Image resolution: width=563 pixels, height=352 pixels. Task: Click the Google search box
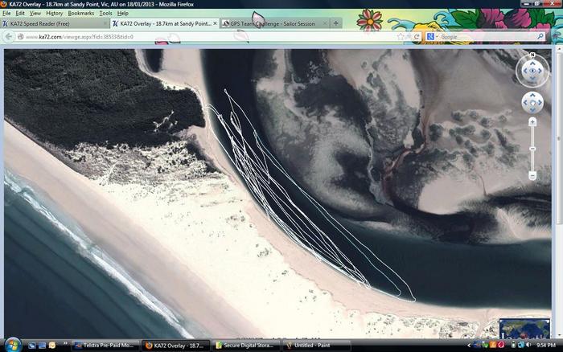click(483, 37)
